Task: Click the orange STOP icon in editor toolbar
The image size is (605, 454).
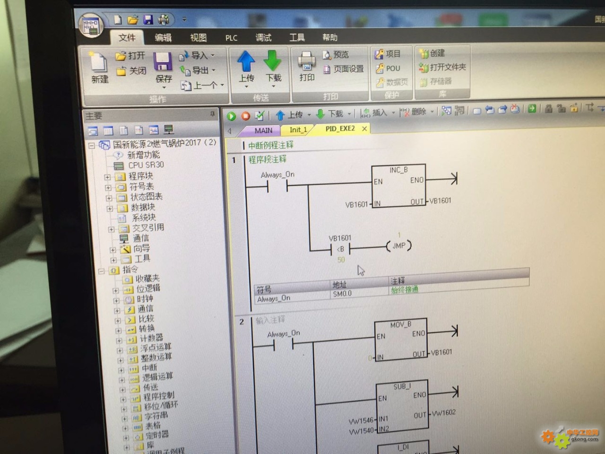Action: 245,116
